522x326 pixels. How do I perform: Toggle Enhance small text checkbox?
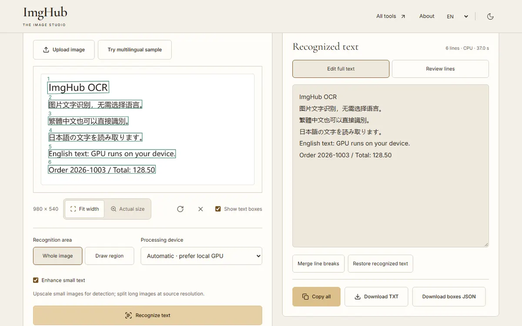(x=36, y=280)
